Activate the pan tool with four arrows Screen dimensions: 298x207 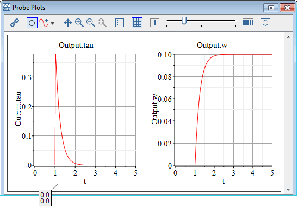coord(68,23)
